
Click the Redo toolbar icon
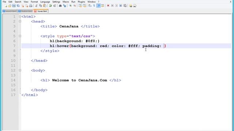point(54,6)
